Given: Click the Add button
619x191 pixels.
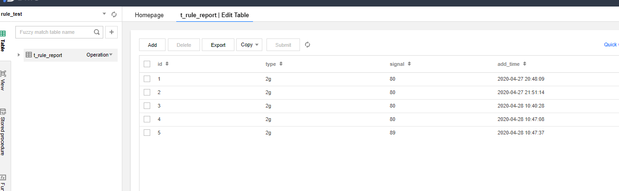Looking at the screenshot, I should pyautogui.click(x=153, y=45).
